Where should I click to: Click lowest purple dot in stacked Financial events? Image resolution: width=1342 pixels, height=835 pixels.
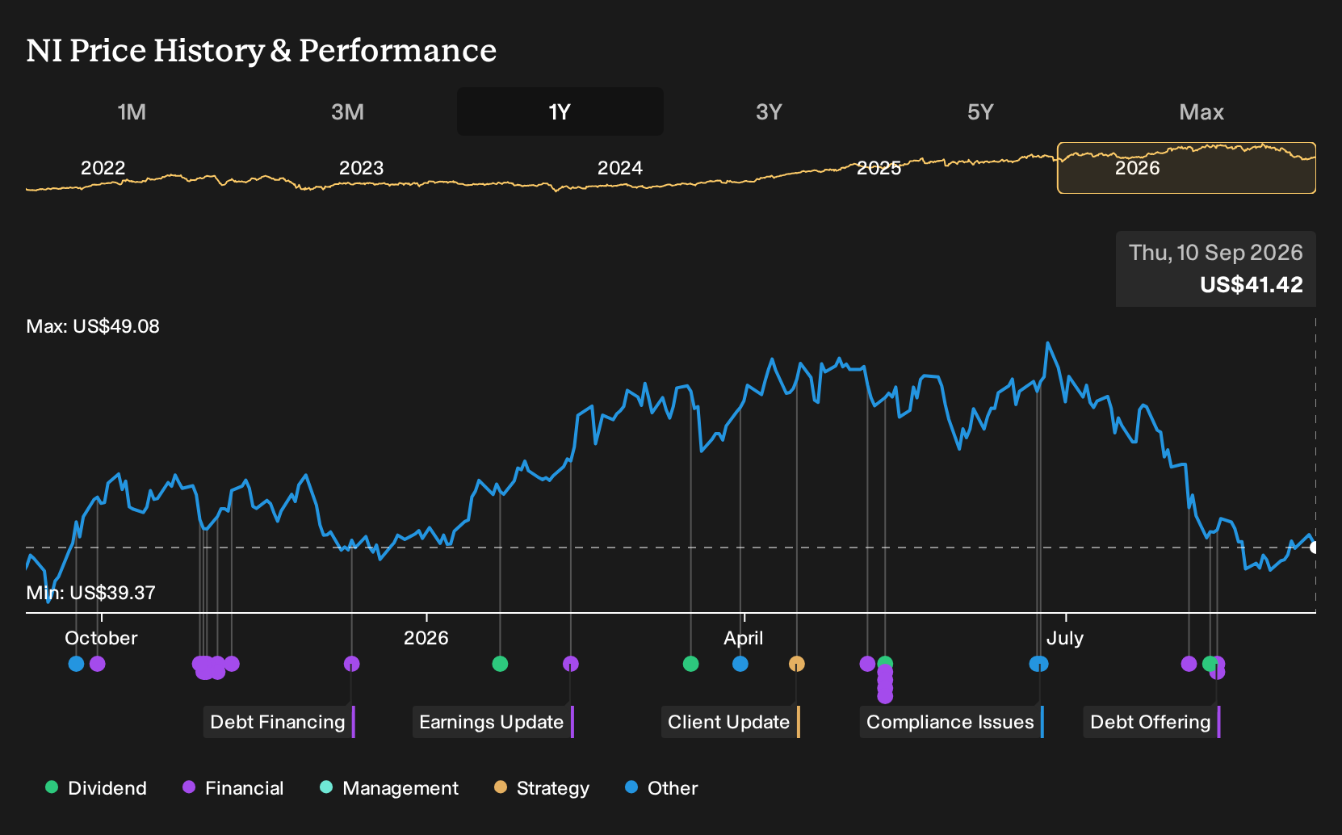tap(885, 696)
